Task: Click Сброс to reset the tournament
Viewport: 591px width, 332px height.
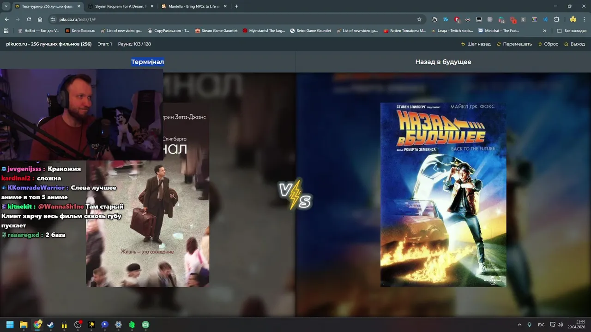Action: coord(548,44)
